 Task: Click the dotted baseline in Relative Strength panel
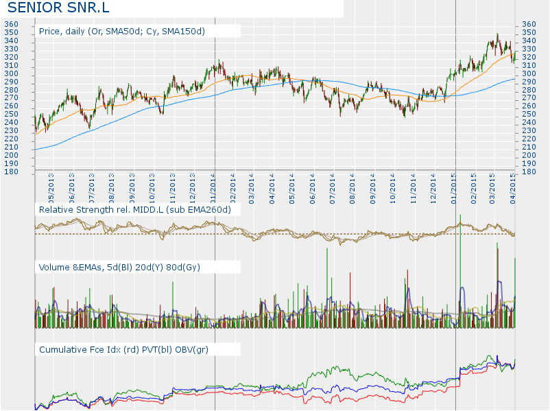point(274,234)
